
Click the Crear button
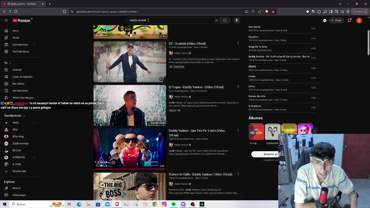coord(336,20)
